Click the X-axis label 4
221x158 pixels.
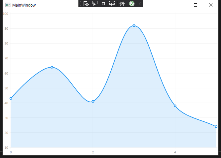click(175, 152)
